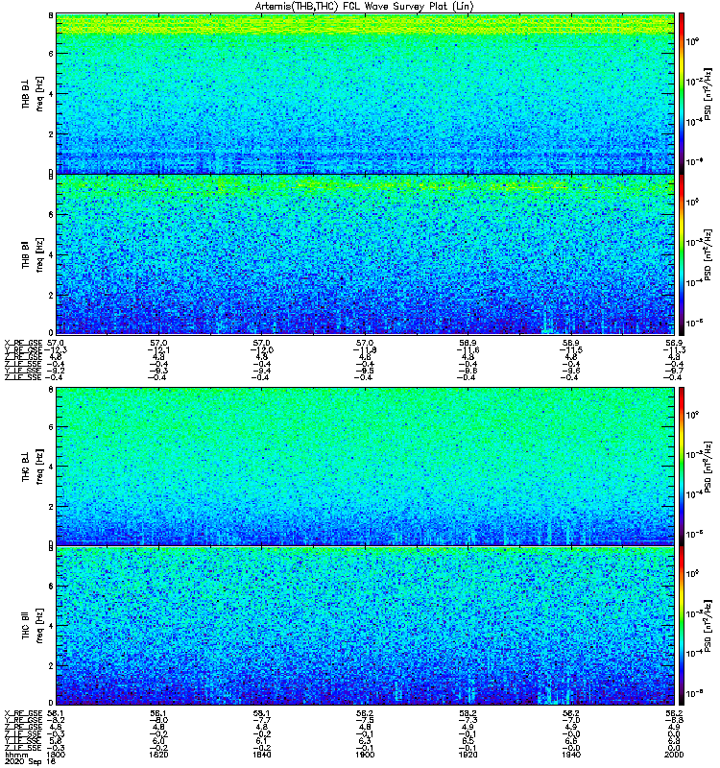
Task: Click the '2020 Sep 16' date label
Action: (30, 761)
